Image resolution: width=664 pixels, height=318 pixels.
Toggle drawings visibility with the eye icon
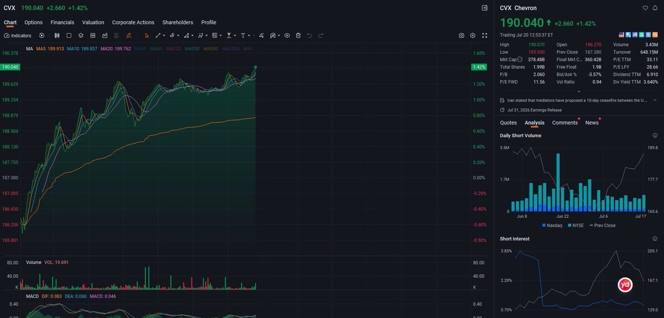tap(287, 35)
